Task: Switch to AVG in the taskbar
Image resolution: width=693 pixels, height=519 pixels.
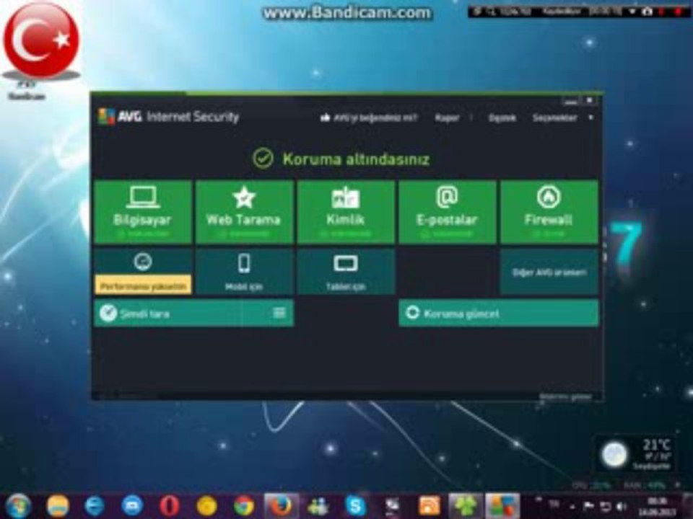Action: click(503, 506)
